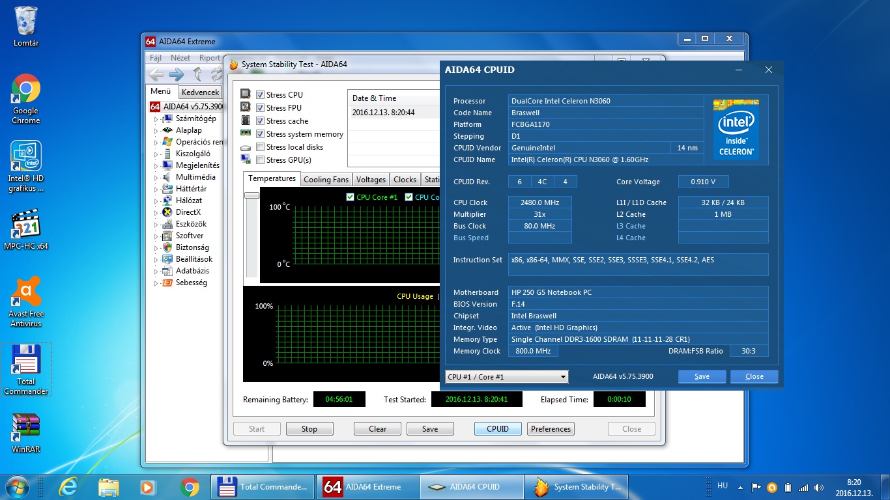Uncheck the Stress FPU checkbox
The height and width of the screenshot is (500, 890).
(x=261, y=108)
